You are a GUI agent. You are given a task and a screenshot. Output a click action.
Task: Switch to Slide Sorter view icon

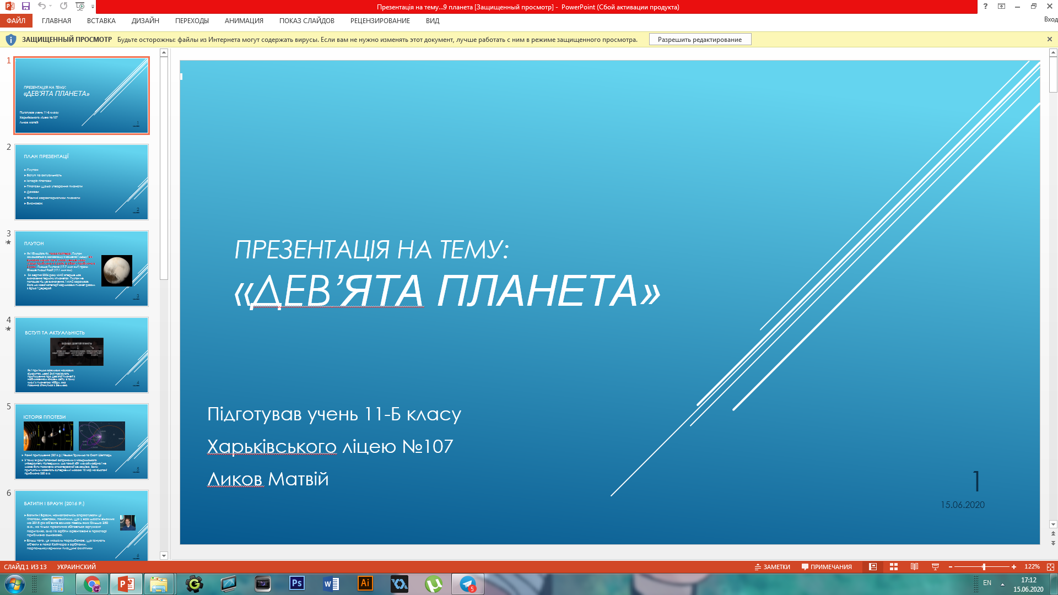coord(894,567)
